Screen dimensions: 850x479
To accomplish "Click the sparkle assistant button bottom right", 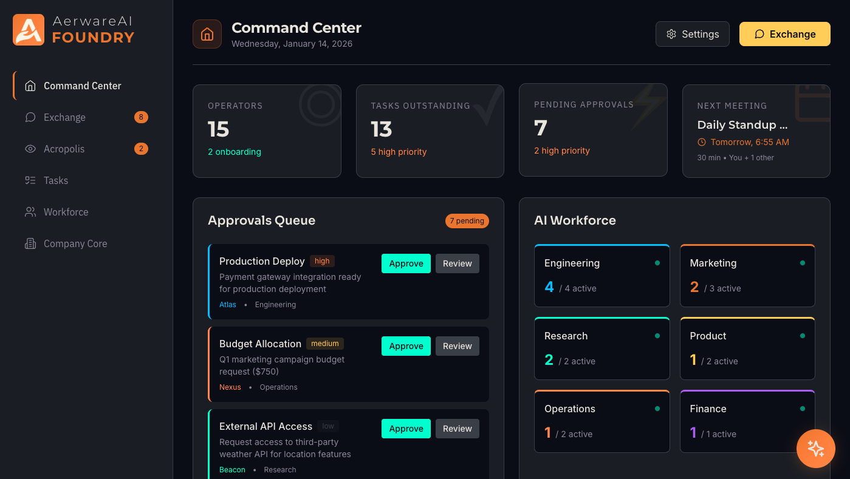I will coord(816,449).
